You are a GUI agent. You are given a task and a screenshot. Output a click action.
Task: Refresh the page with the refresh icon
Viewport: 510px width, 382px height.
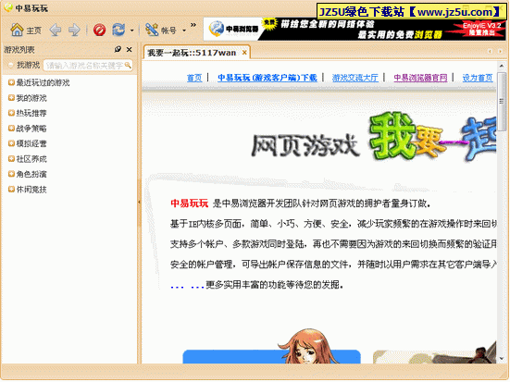tap(118, 31)
